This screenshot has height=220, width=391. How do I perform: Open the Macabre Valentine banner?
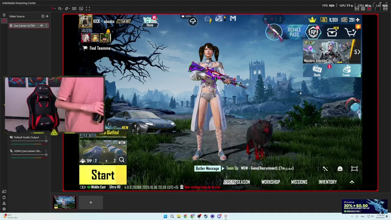[x=332, y=52]
